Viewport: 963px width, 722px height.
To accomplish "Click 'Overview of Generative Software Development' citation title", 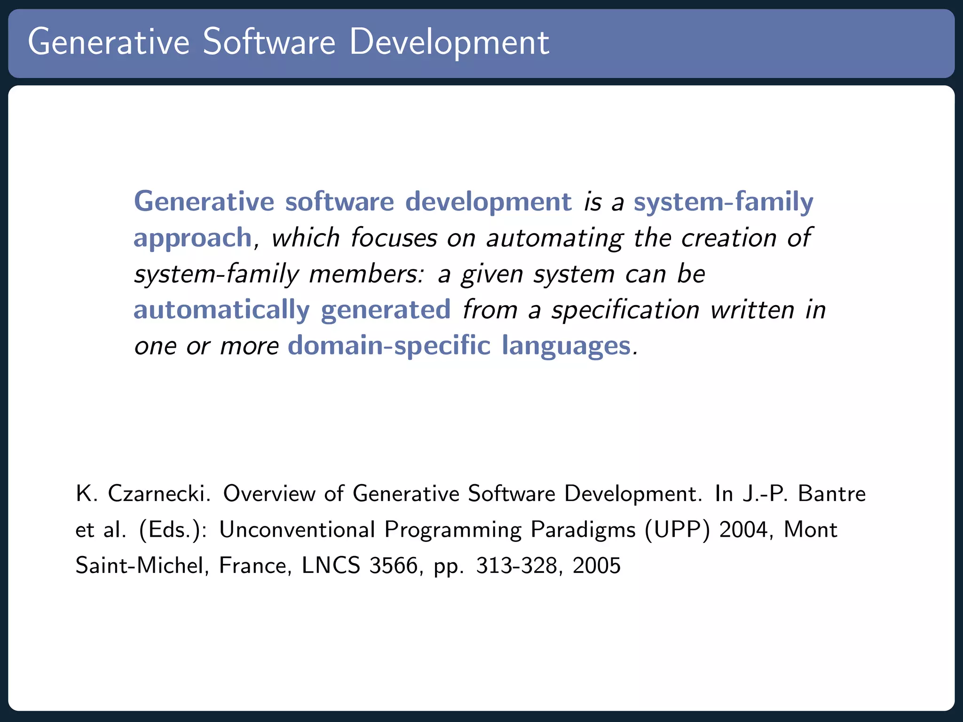I will pos(462,494).
